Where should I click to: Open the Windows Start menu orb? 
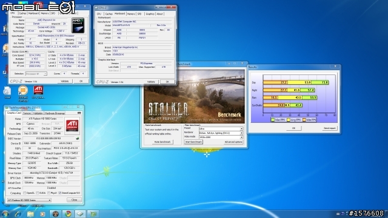click(x=5, y=214)
